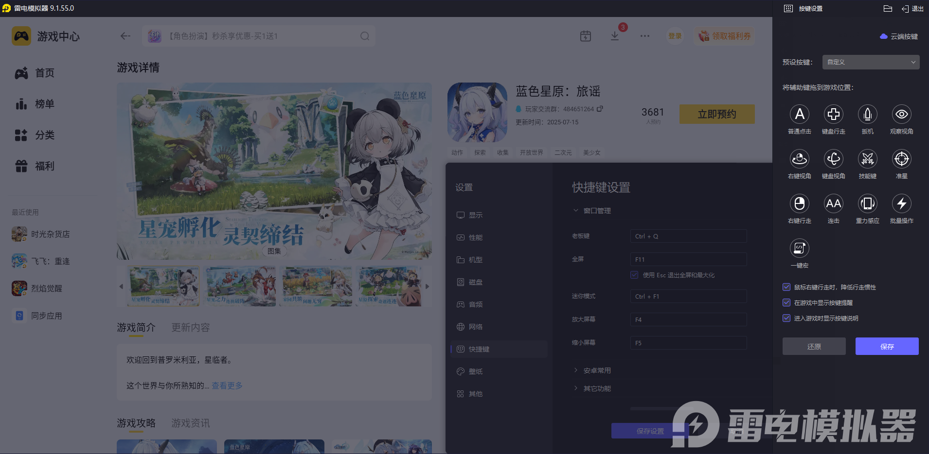The image size is (929, 454).
Task: Switch to the 壁纸 settings tab
Action: 476,371
